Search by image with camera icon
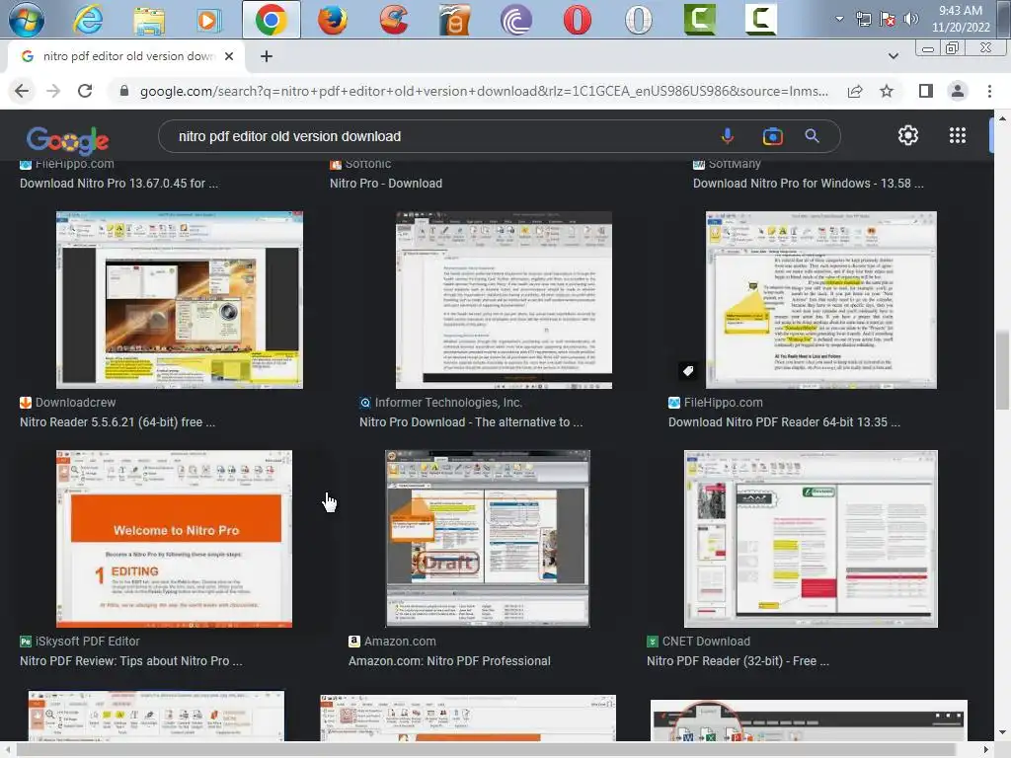The width and height of the screenshot is (1011, 758). point(772,136)
